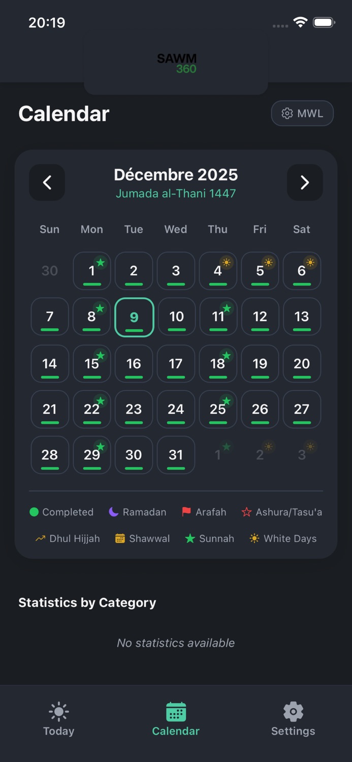Screen dimensions: 352x762
Task: Select December 28 in calendar
Action: click(50, 455)
